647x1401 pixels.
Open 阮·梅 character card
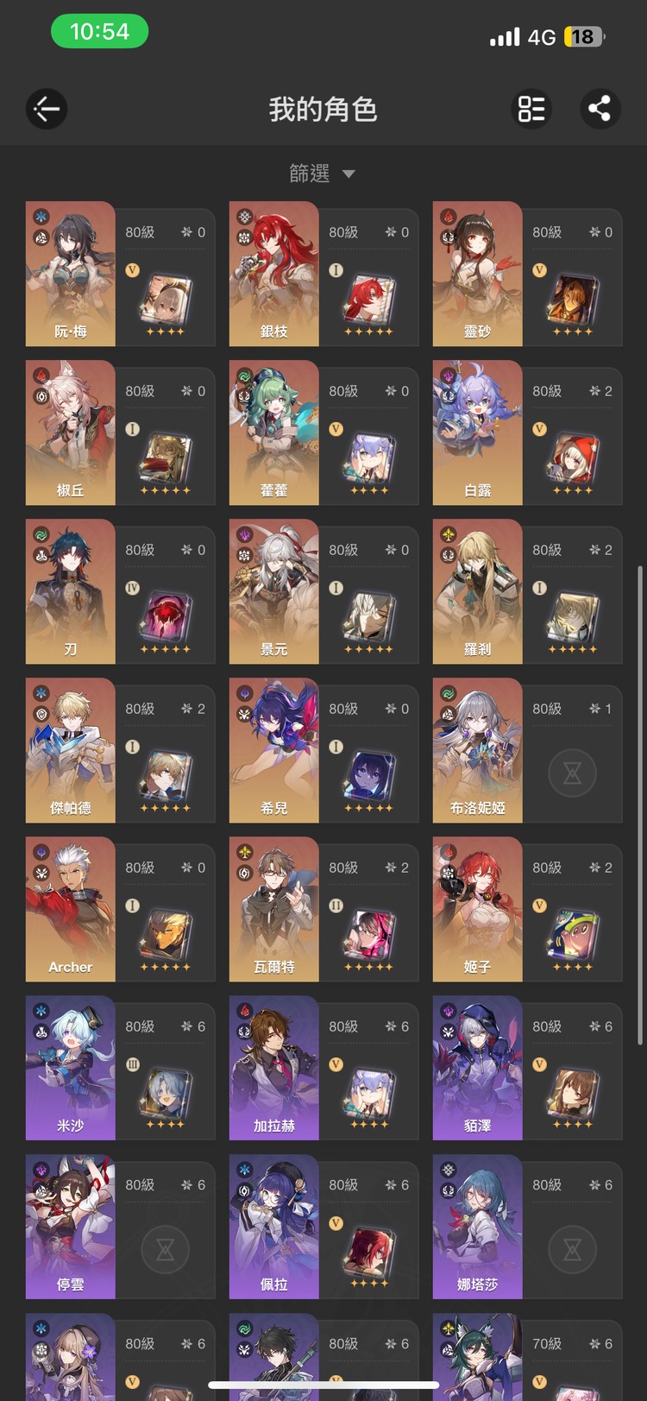121,274
